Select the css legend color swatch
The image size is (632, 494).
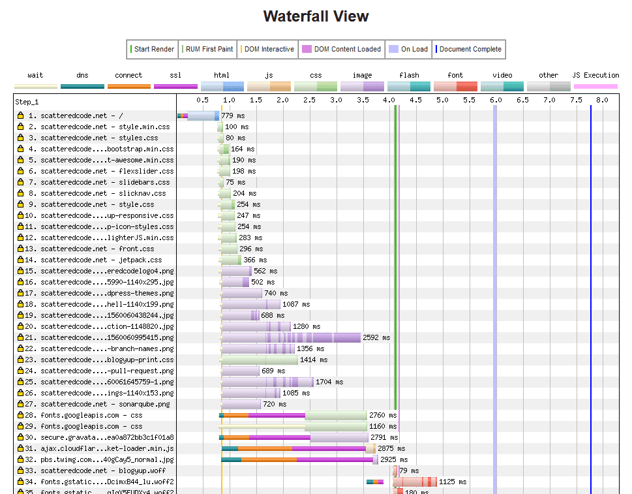315,85
